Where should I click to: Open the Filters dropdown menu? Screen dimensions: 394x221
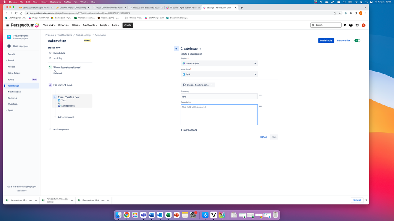[76, 25]
